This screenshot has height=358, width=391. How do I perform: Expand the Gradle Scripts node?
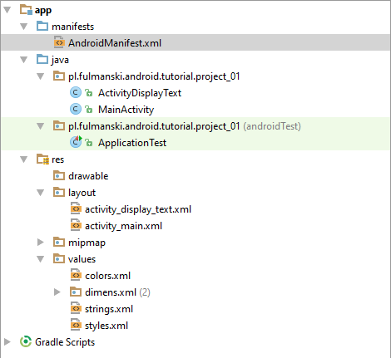[x=7, y=342]
